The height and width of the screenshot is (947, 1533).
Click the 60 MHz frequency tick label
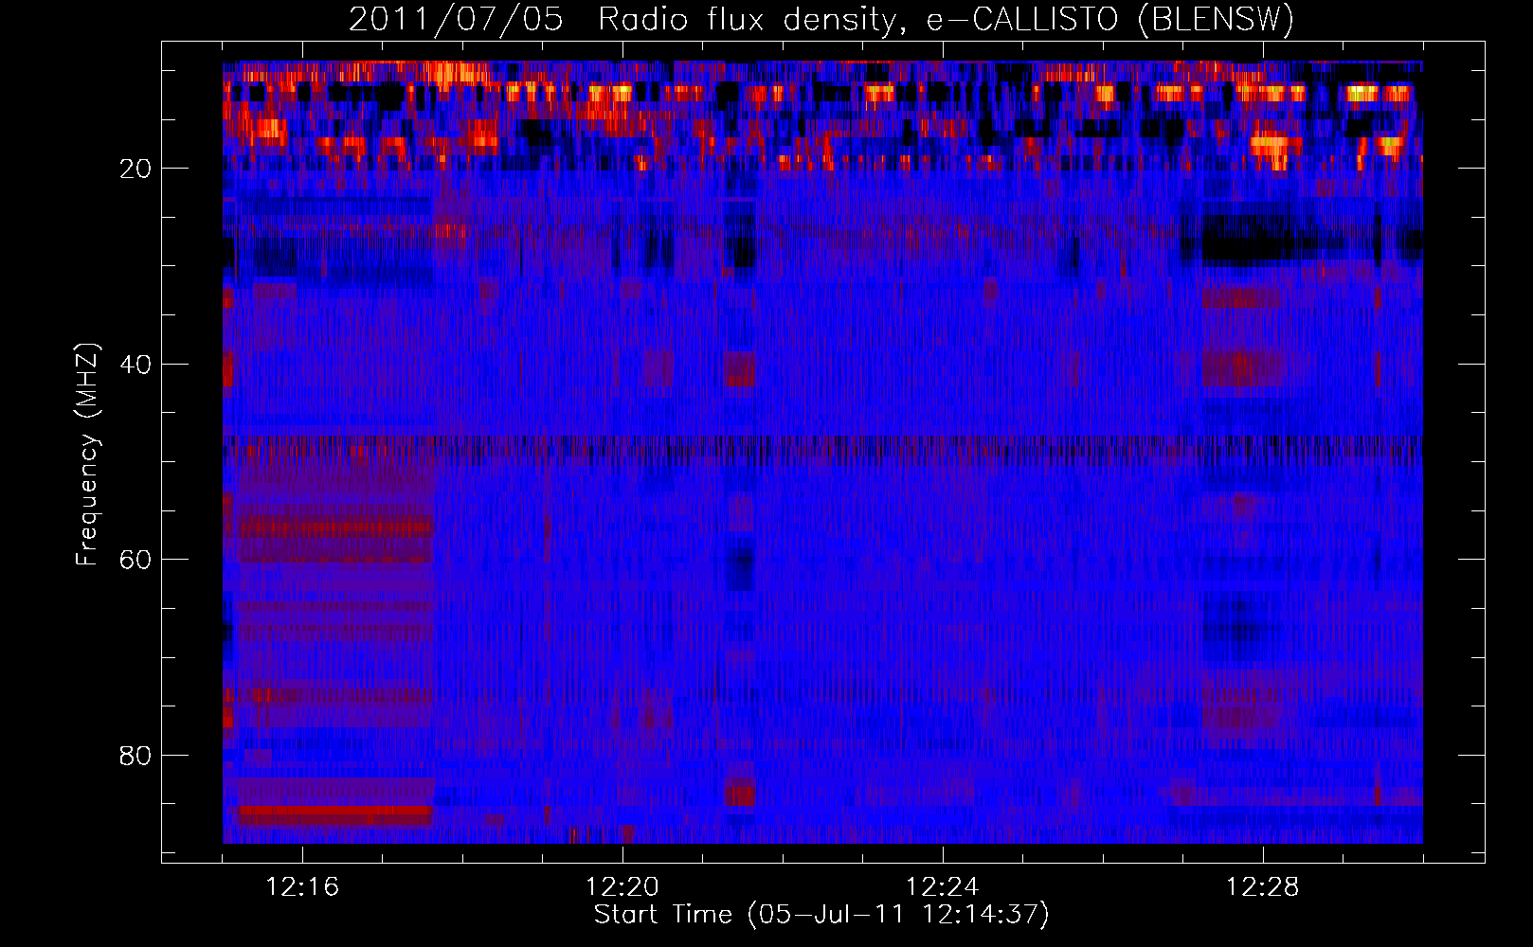tap(135, 560)
